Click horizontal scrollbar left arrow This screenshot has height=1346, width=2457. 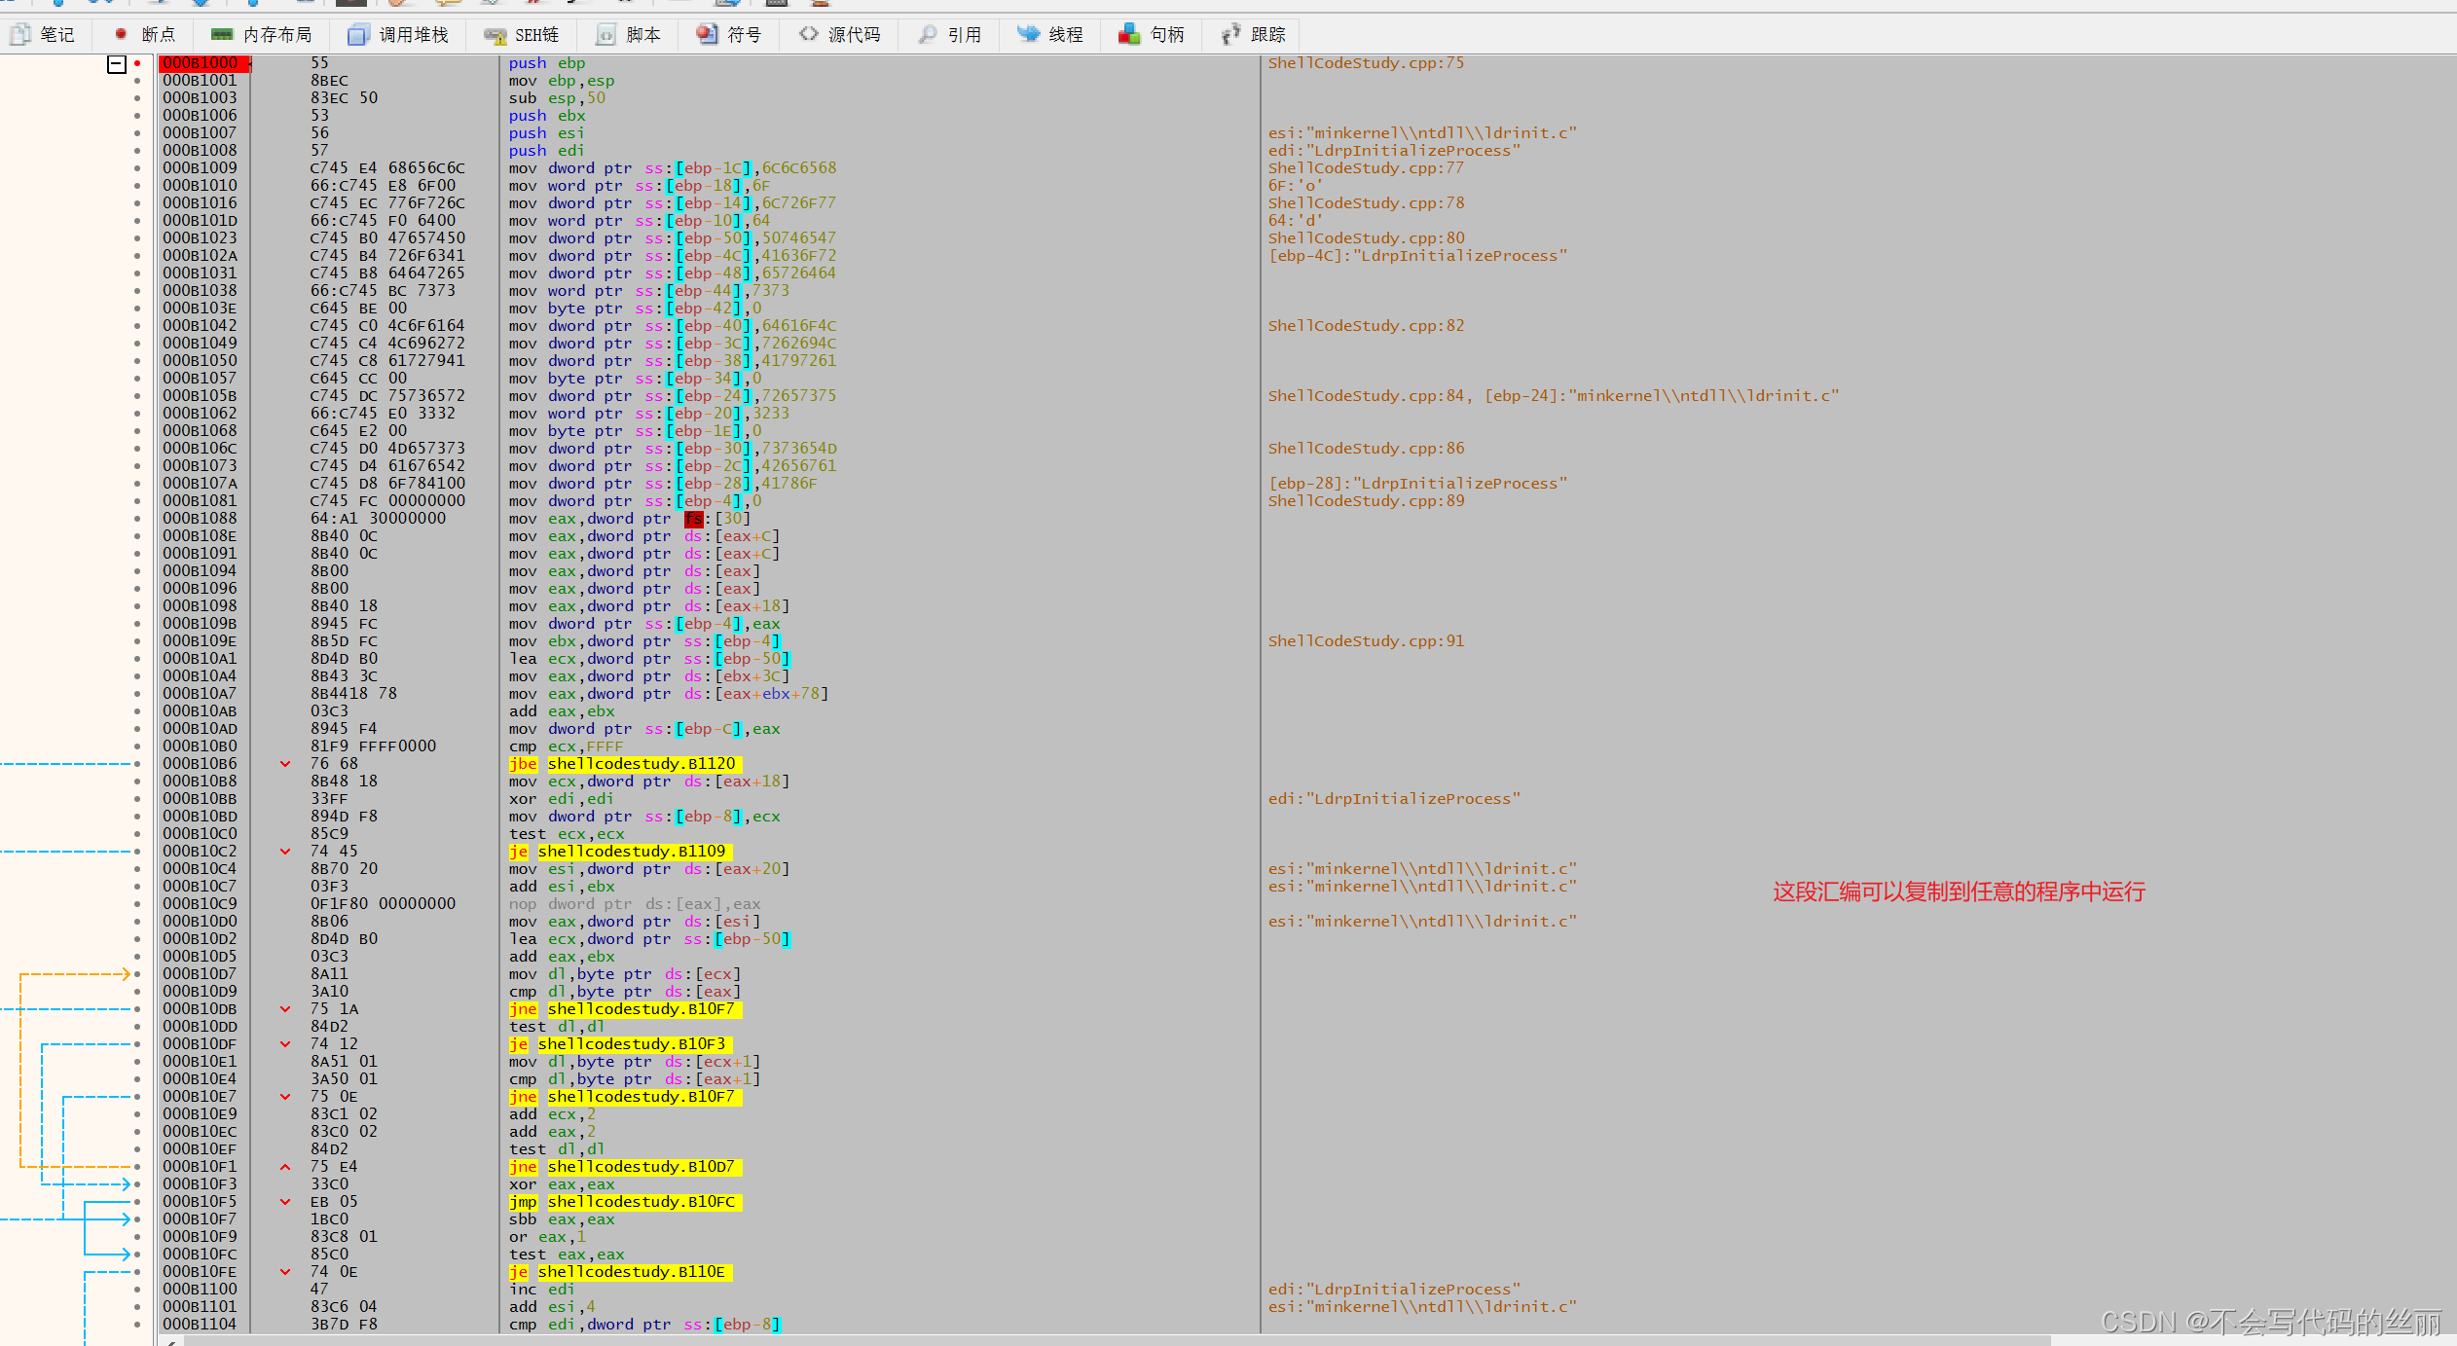[x=171, y=1341]
